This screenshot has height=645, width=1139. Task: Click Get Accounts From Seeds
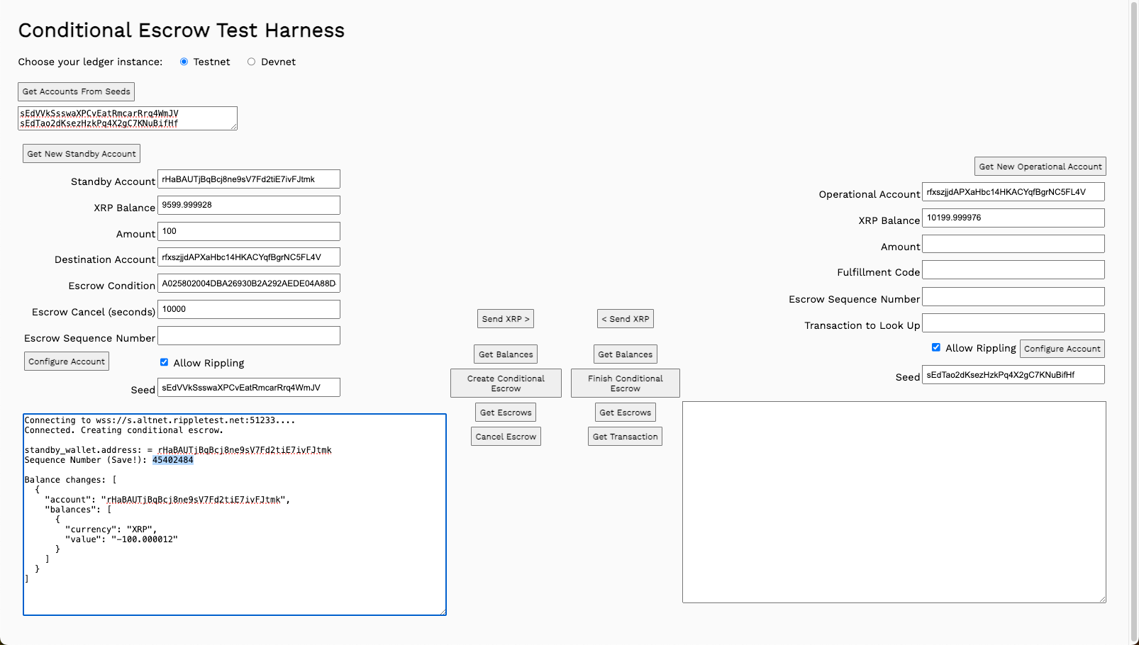[76, 91]
